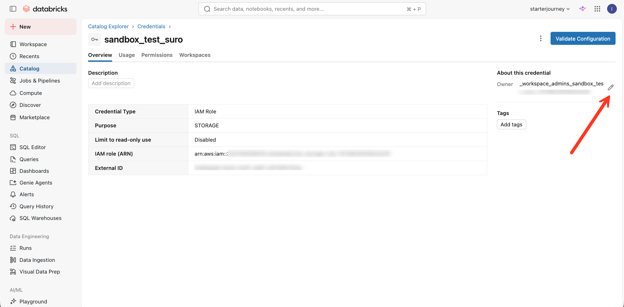
Task: Switch to the Permissions tab
Action: 157,55
